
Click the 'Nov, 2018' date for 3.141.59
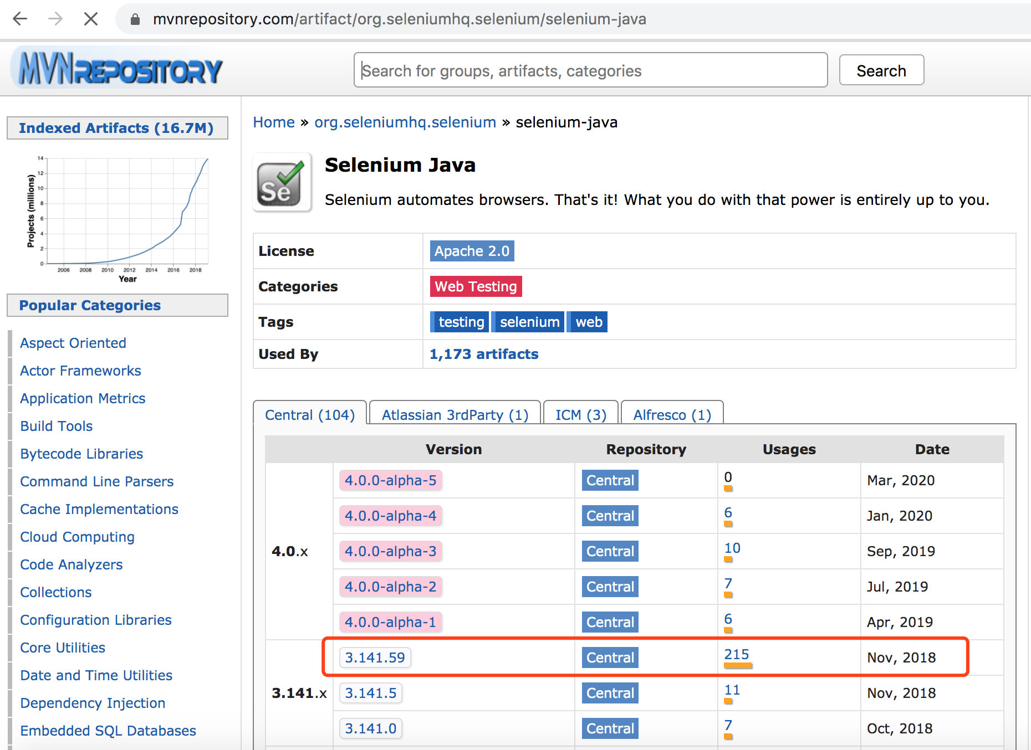(x=901, y=657)
